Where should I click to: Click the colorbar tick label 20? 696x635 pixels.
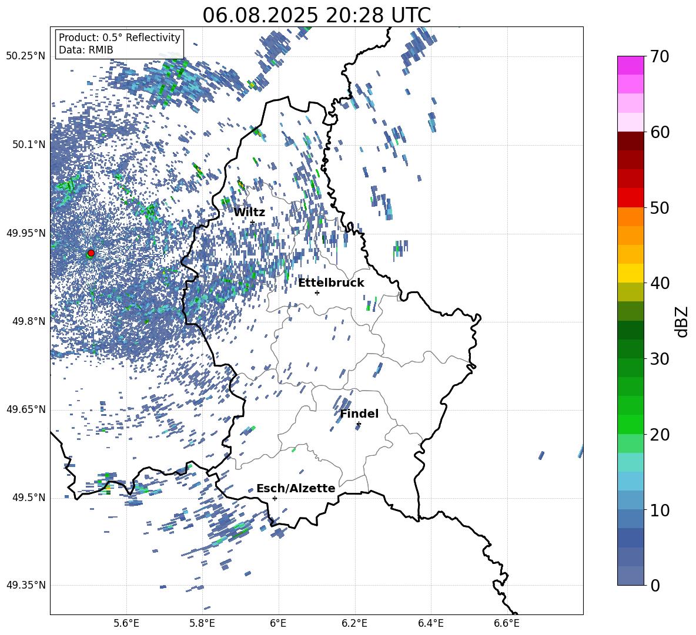coord(660,435)
